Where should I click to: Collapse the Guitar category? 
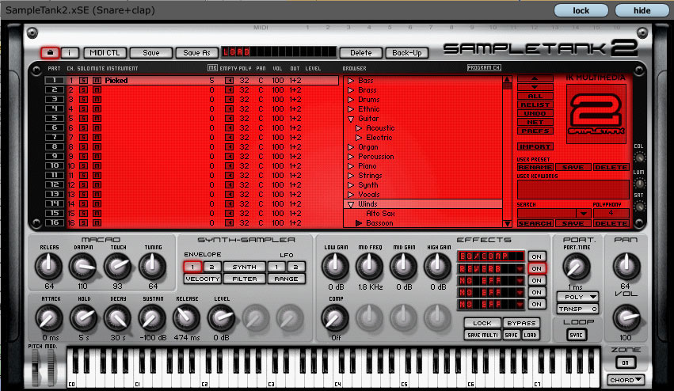[350, 119]
